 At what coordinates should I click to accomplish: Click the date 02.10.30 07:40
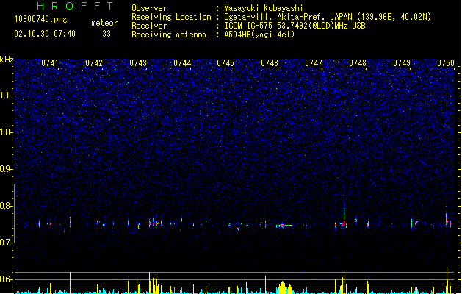(45, 34)
